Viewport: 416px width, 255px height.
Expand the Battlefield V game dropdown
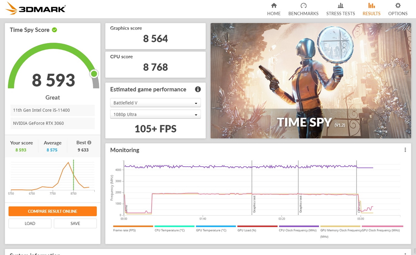[156, 103]
